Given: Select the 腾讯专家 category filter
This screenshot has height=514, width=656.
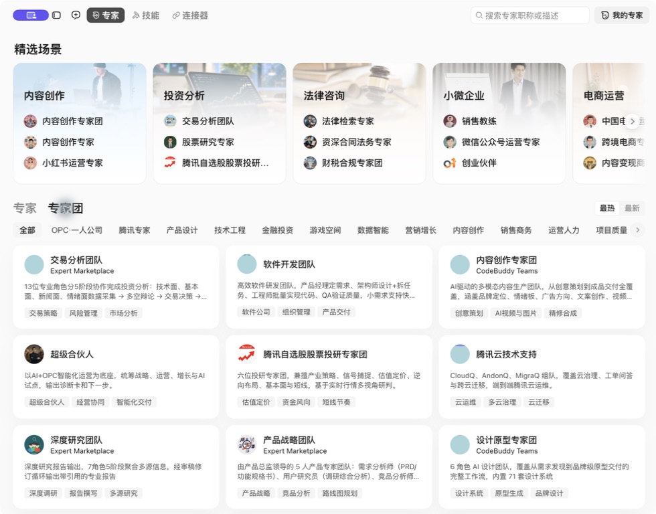Looking at the screenshot, I should pyautogui.click(x=135, y=230).
